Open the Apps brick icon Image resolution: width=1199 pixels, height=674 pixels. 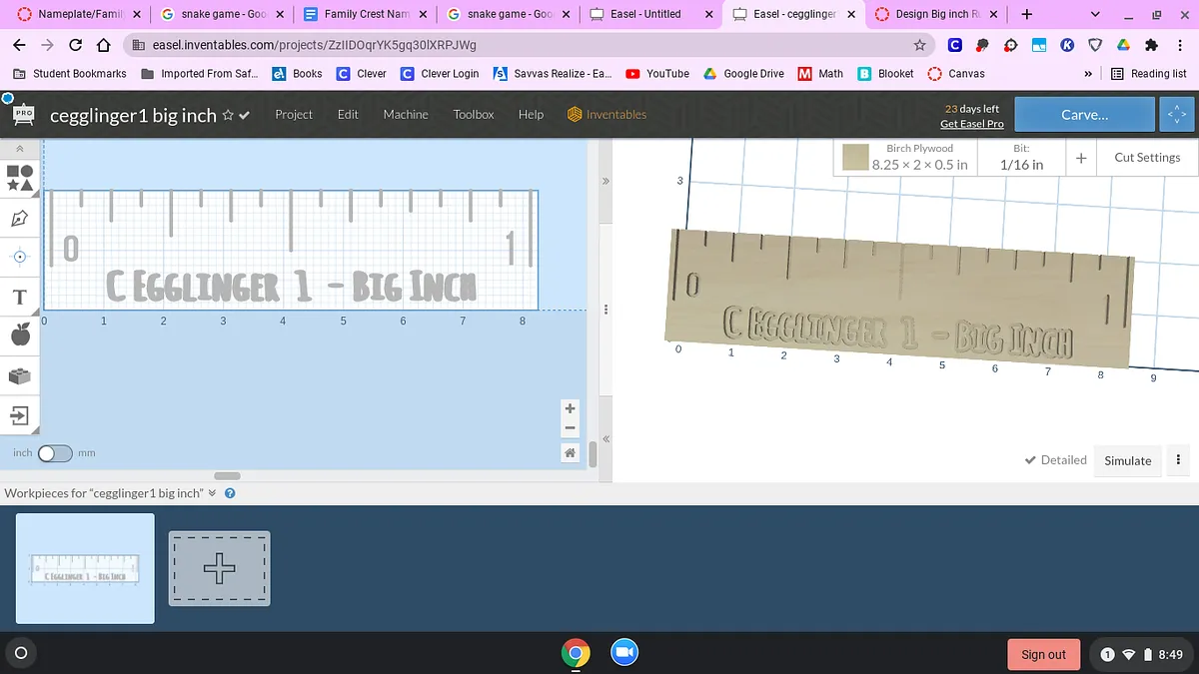tap(20, 375)
